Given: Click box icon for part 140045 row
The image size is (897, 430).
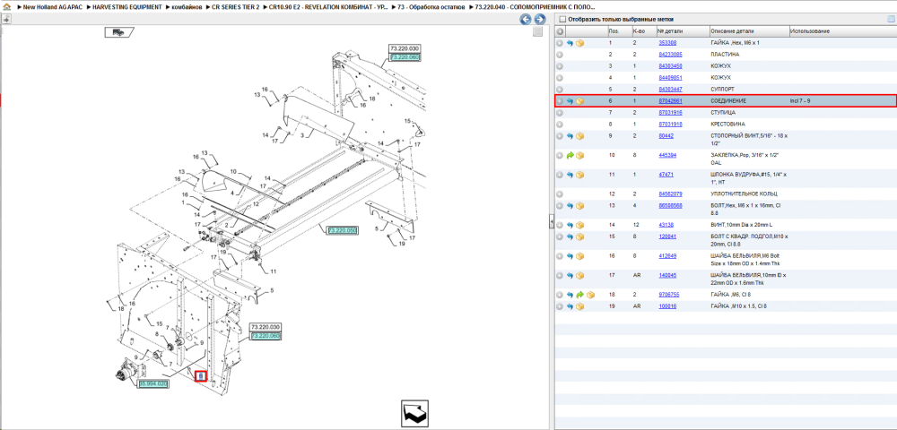Looking at the screenshot, I should [579, 275].
